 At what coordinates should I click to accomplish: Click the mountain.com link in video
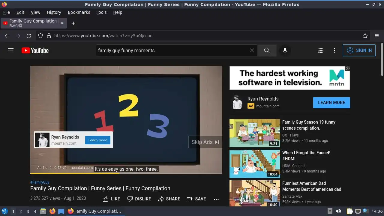(81, 168)
